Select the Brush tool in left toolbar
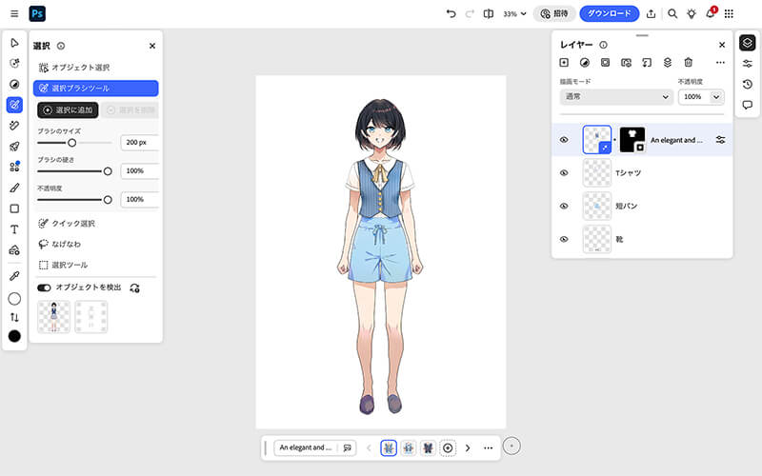Viewport: 762px width, 476px height. click(14, 188)
